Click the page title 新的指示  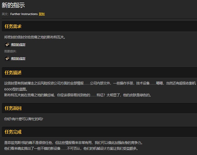[x=13, y=5]
